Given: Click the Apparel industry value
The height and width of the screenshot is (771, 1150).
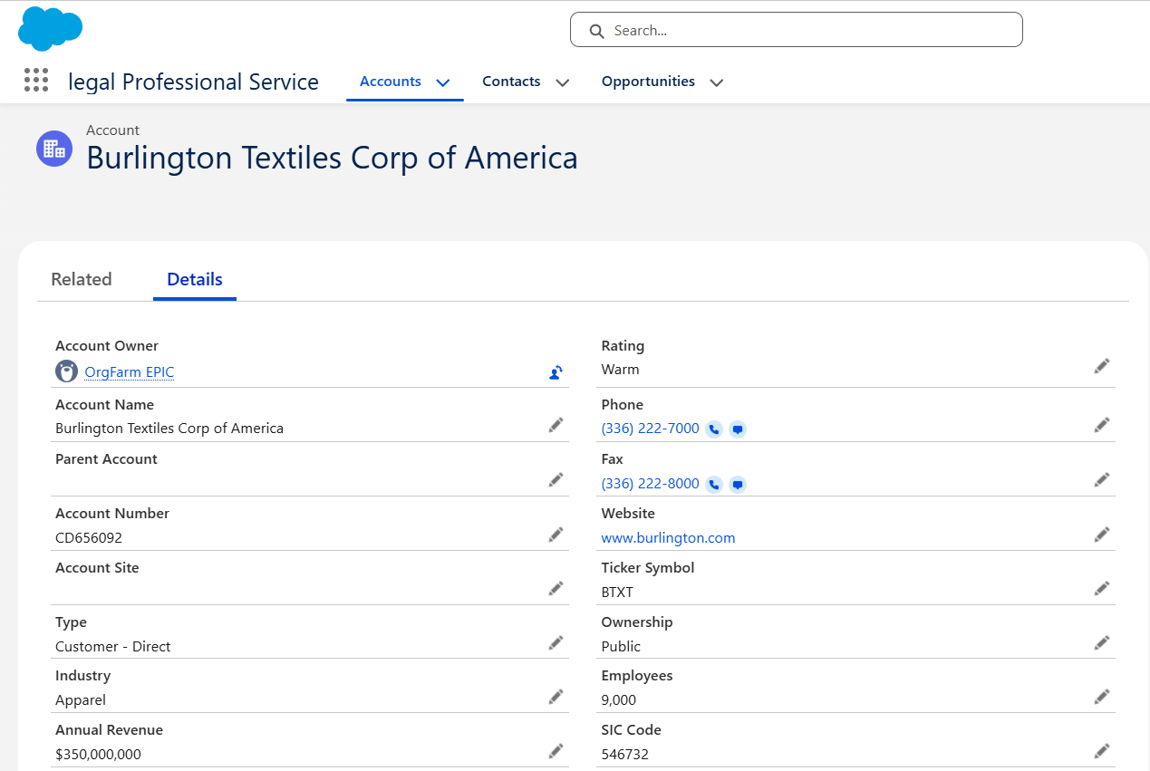Looking at the screenshot, I should [81, 700].
